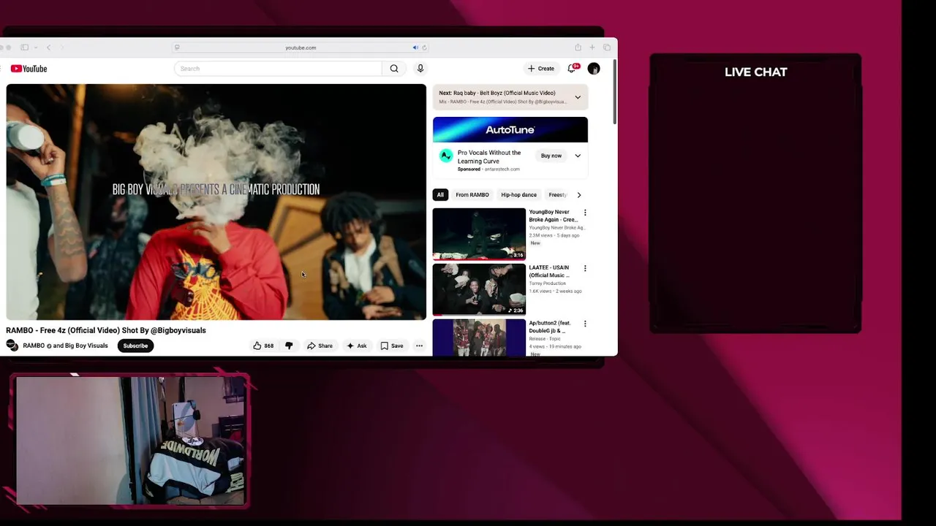
Task: Share the RAMBO video
Action: tap(320, 346)
